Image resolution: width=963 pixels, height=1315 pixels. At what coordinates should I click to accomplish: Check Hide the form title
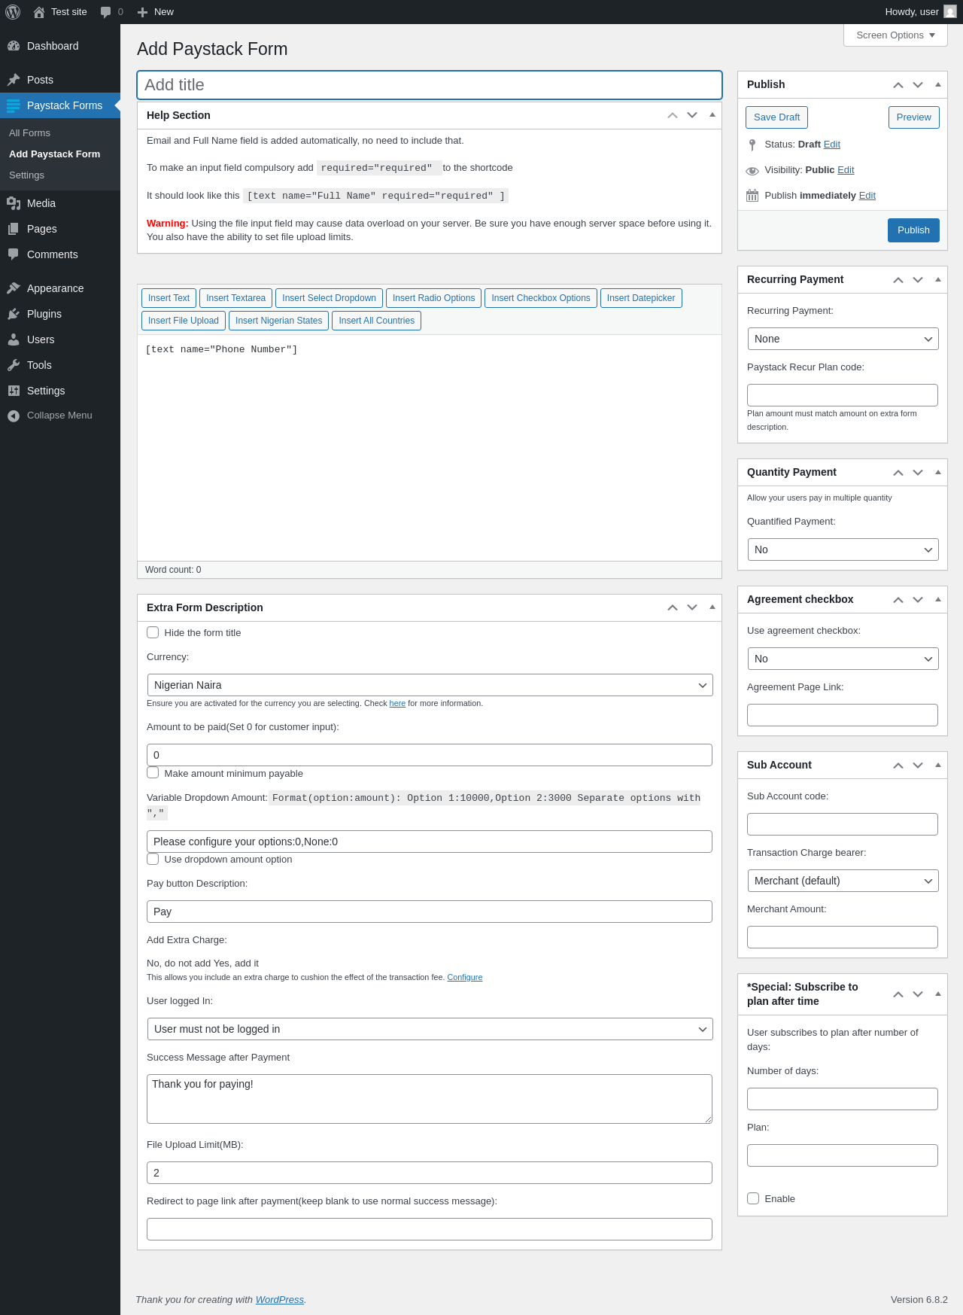pyautogui.click(x=153, y=632)
